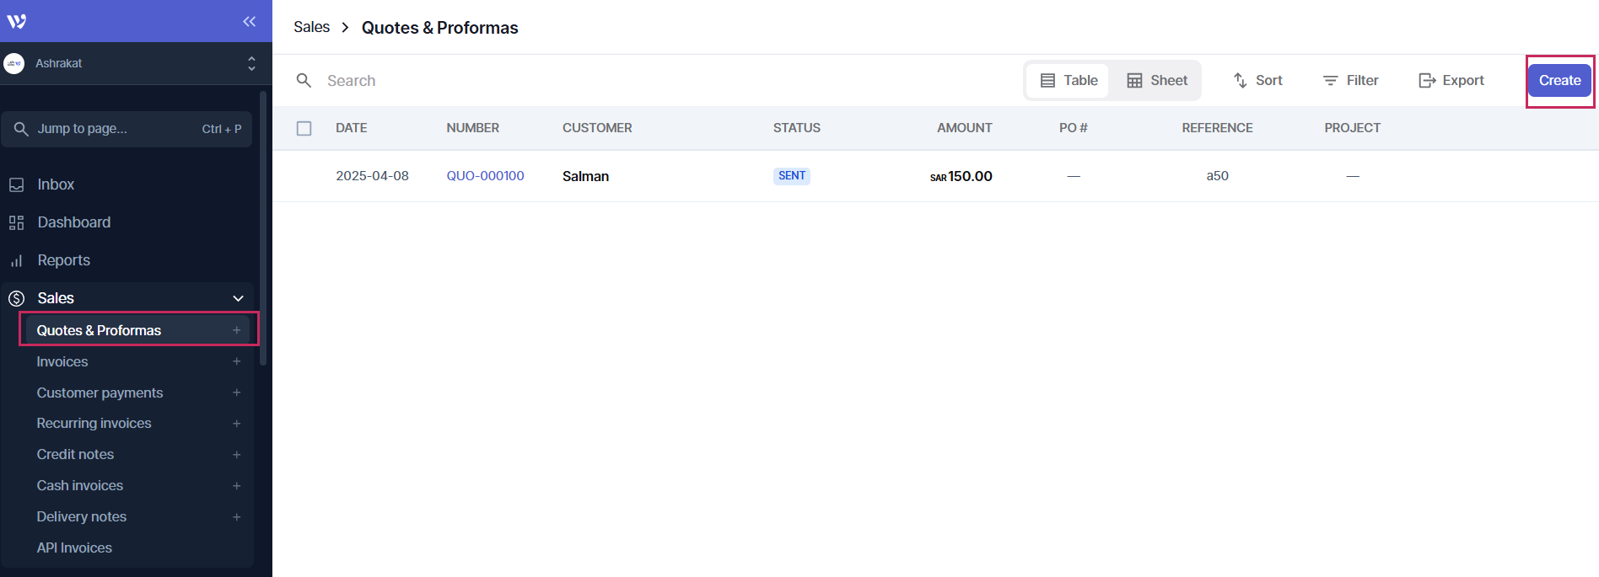Add new credit note via plus icon
Image resolution: width=1599 pixels, height=577 pixels.
(x=237, y=455)
